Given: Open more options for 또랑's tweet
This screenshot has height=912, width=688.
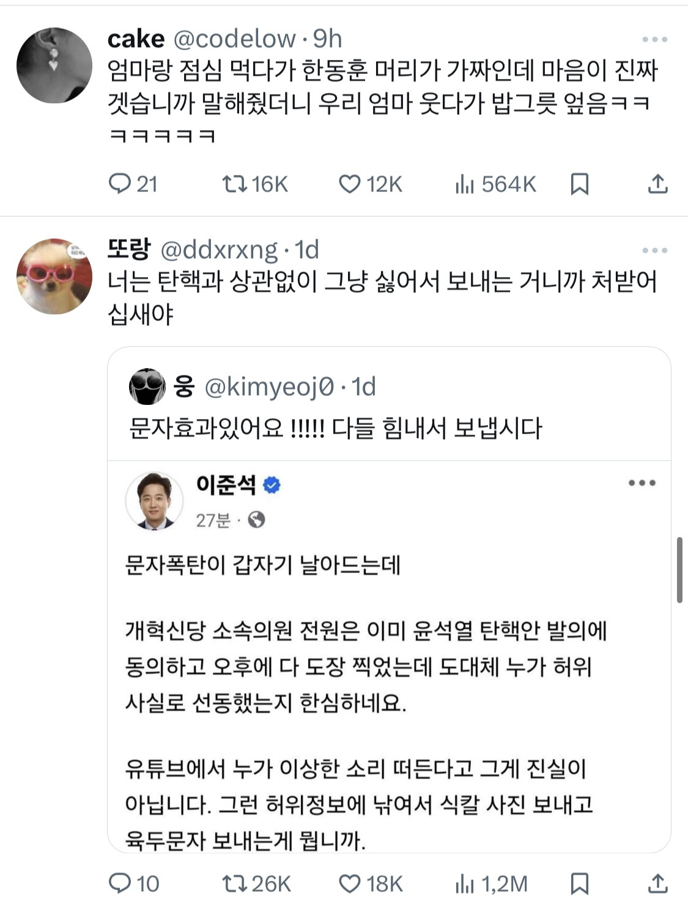Looking at the screenshot, I should pyautogui.click(x=654, y=250).
